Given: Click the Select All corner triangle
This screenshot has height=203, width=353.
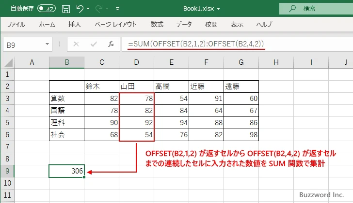Looking at the screenshot, I should [9, 62].
